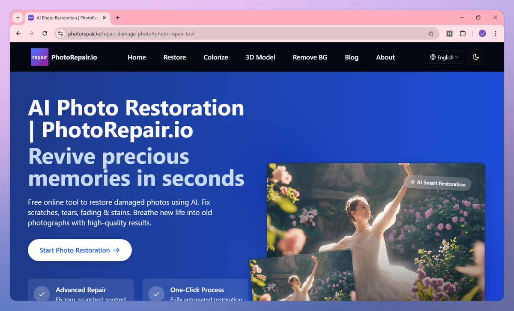Reload the page with refresh icon
The image size is (514, 311).
pos(45,33)
